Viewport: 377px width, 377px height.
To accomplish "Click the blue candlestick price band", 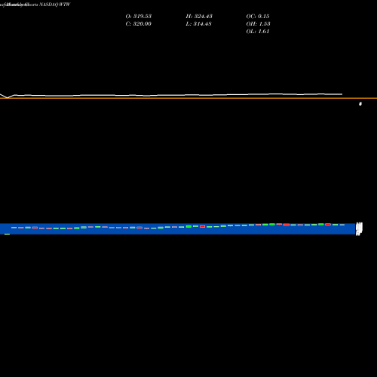I will pyautogui.click(x=177, y=228).
